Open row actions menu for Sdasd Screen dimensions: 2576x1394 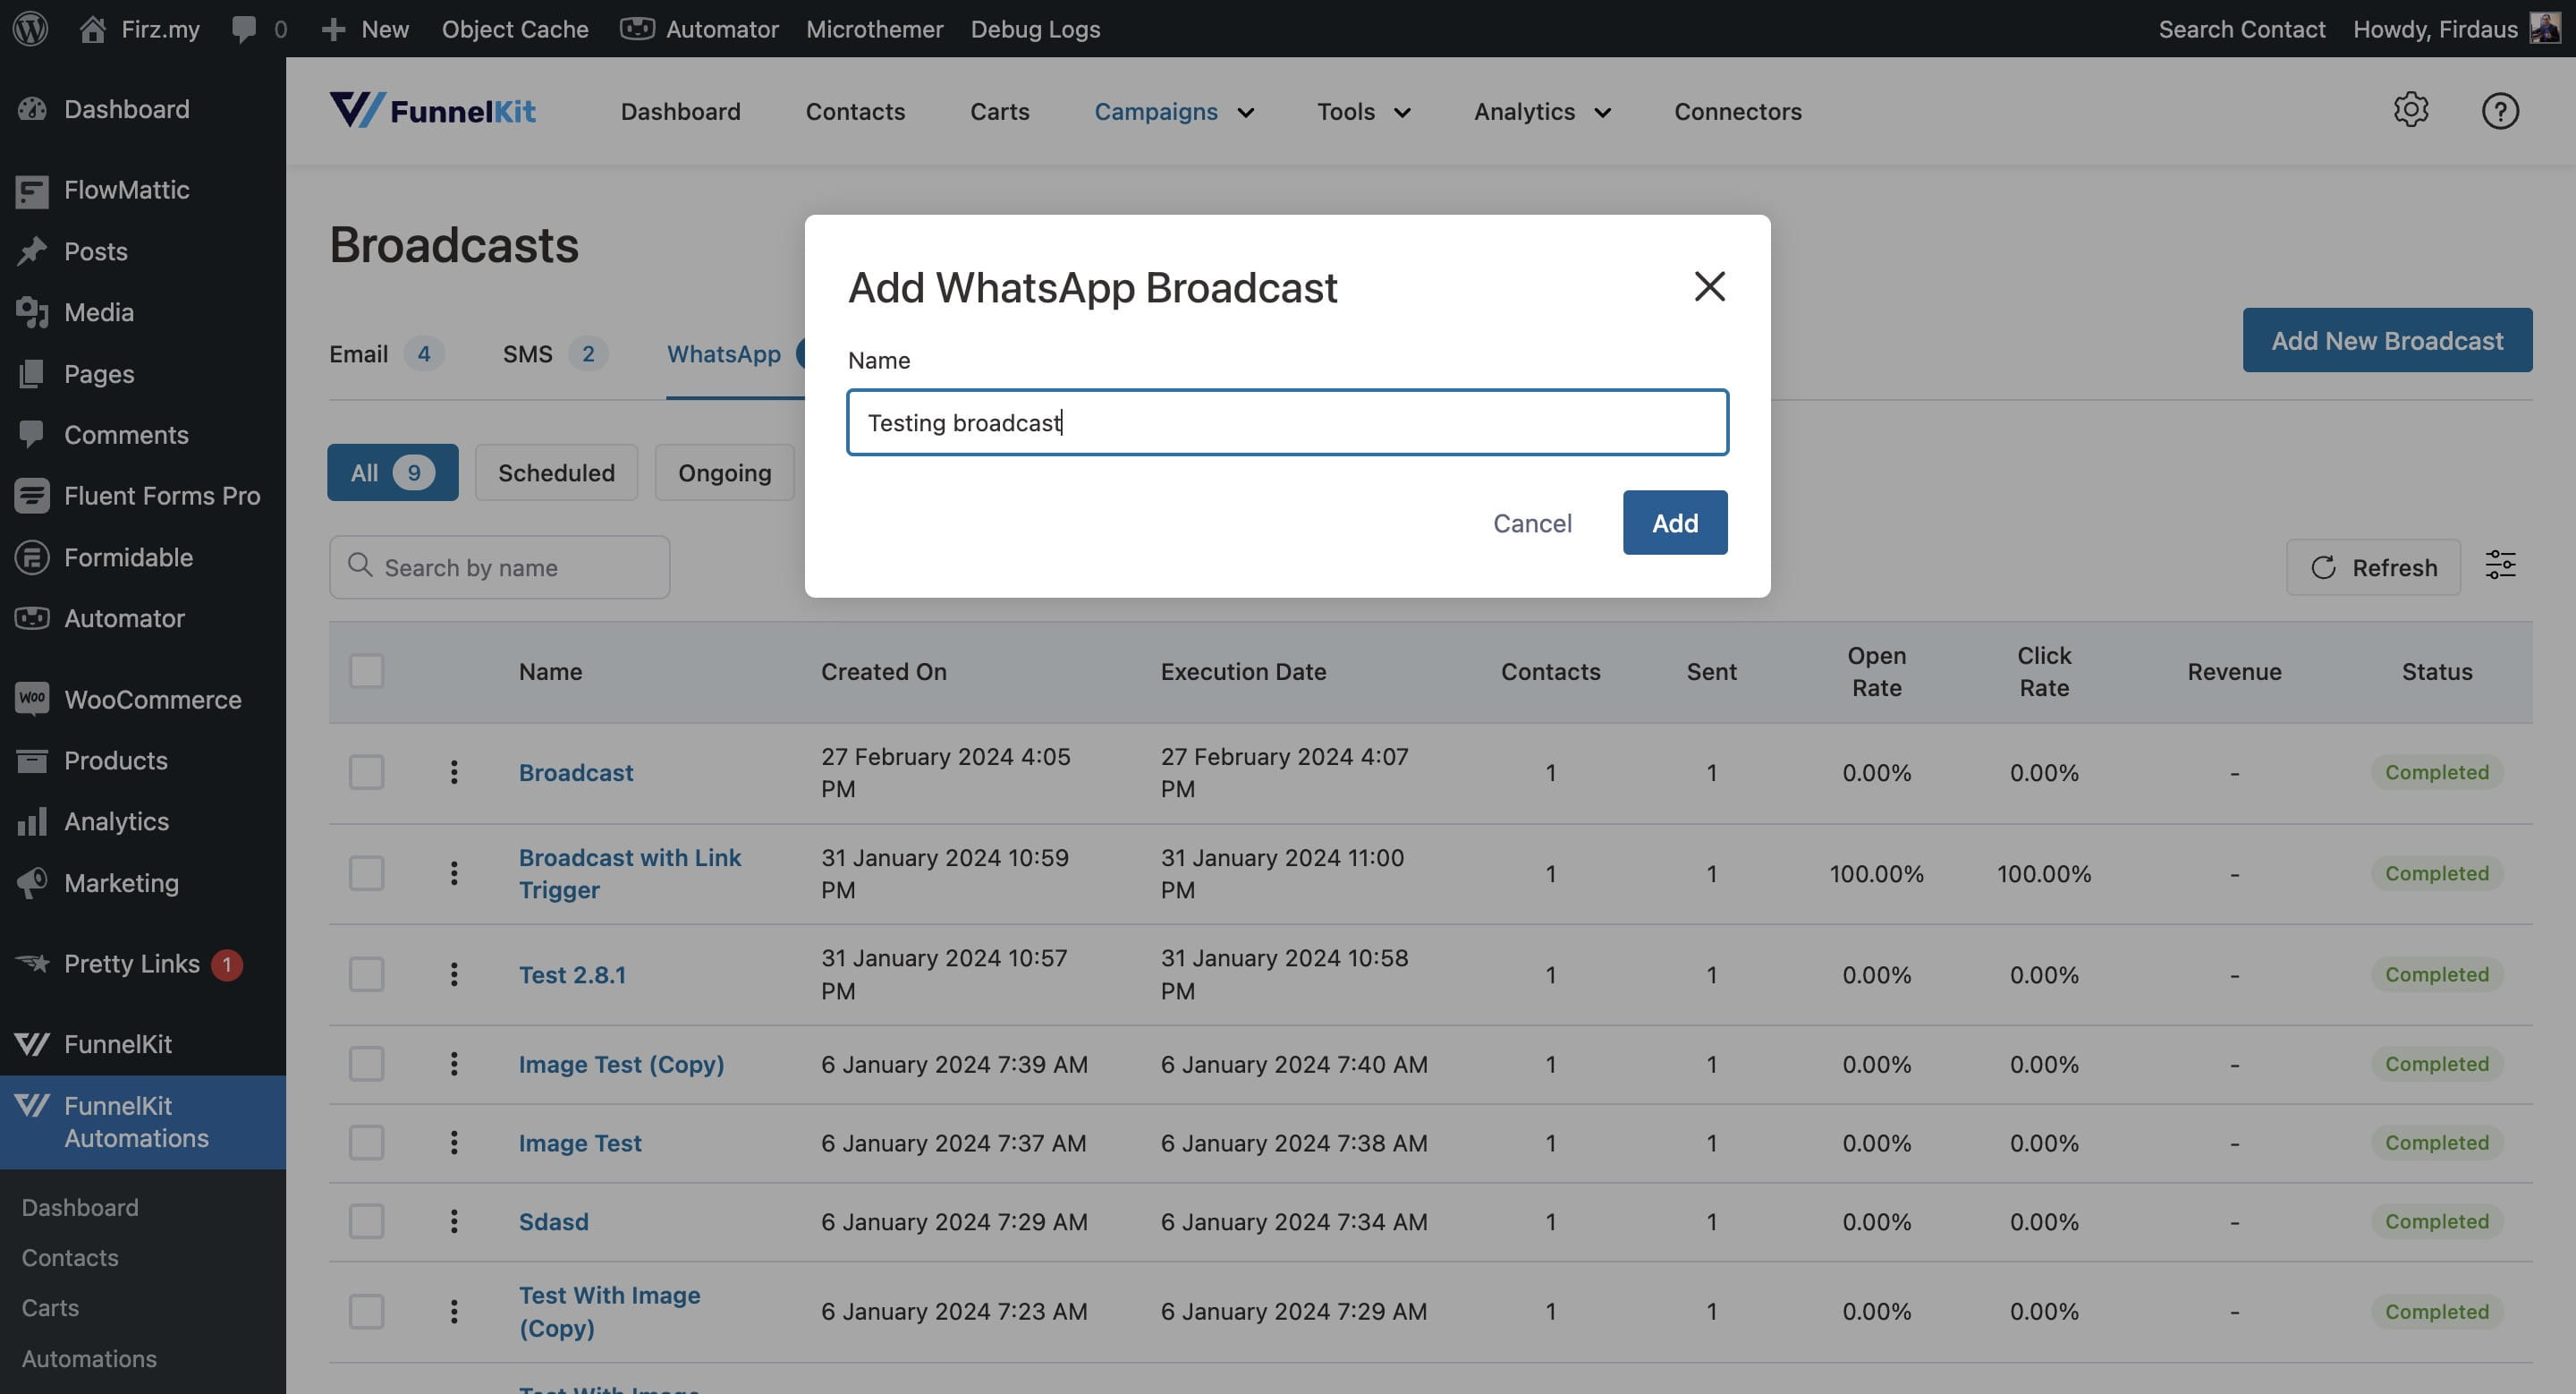pos(454,1221)
